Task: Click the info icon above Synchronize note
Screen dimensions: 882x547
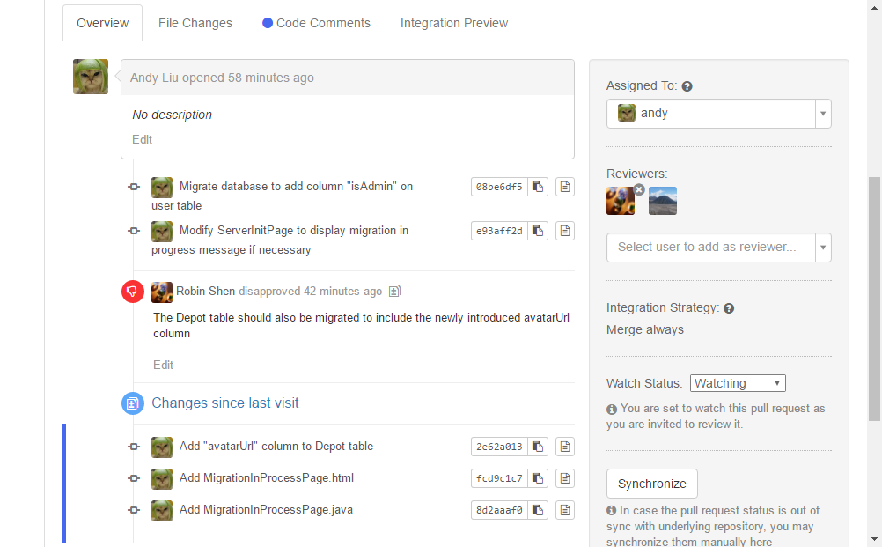Action: [612, 510]
